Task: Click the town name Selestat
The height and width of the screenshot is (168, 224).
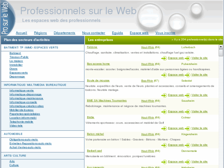Action: pyautogui.click(x=187, y=81)
